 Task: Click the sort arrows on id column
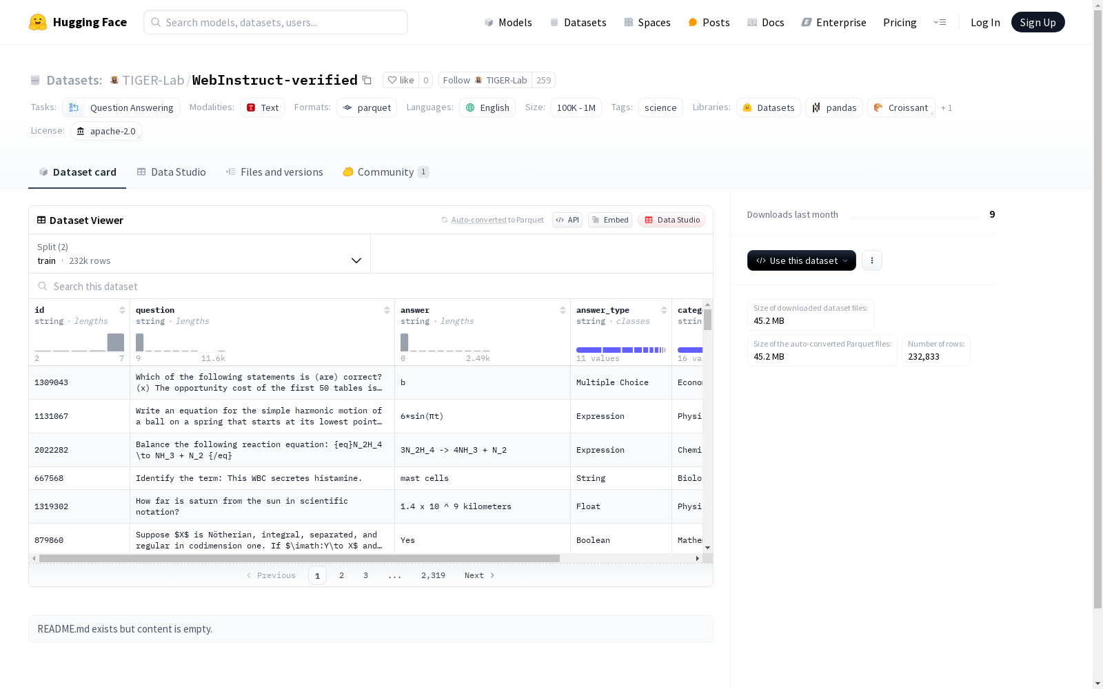[x=122, y=310]
